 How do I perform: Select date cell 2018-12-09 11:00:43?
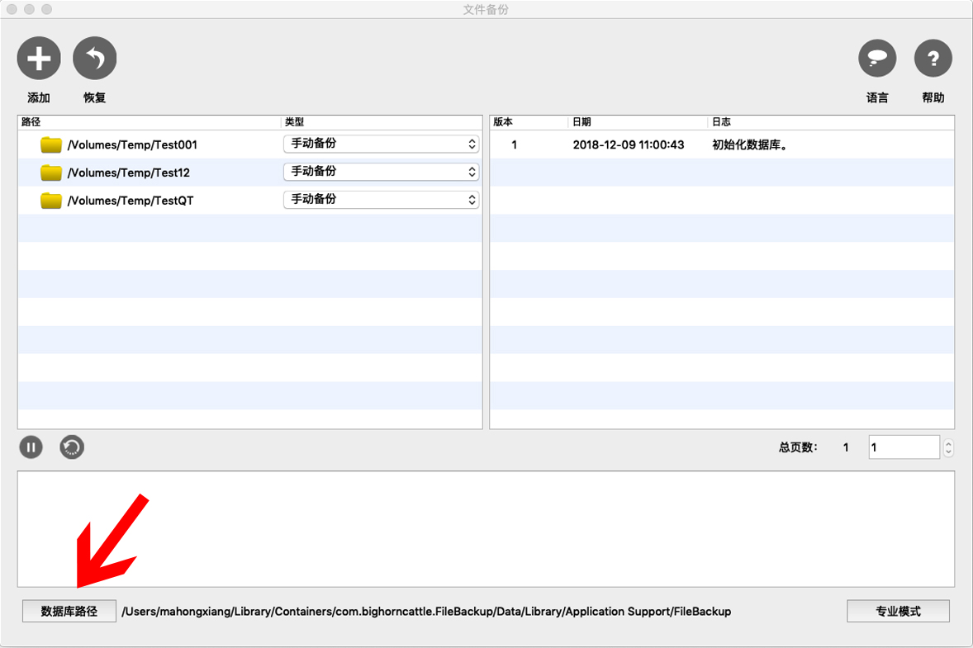[x=628, y=144]
